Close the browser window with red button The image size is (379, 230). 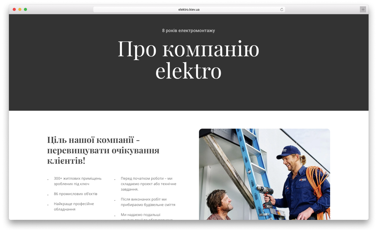[x=14, y=9]
